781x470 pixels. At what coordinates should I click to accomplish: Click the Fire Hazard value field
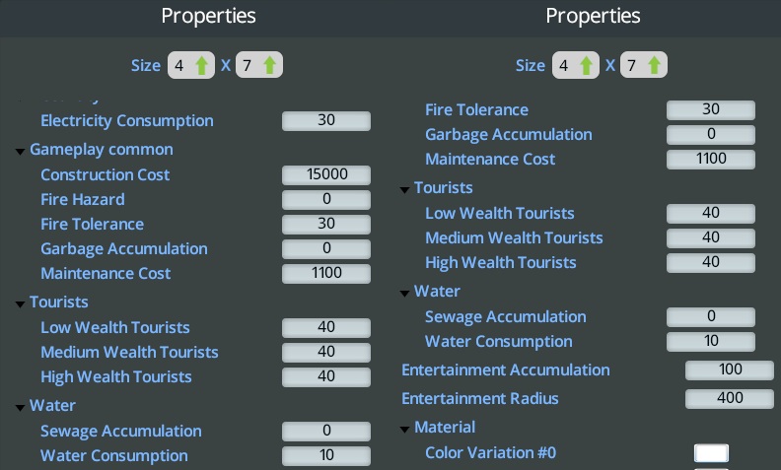pyautogui.click(x=326, y=200)
